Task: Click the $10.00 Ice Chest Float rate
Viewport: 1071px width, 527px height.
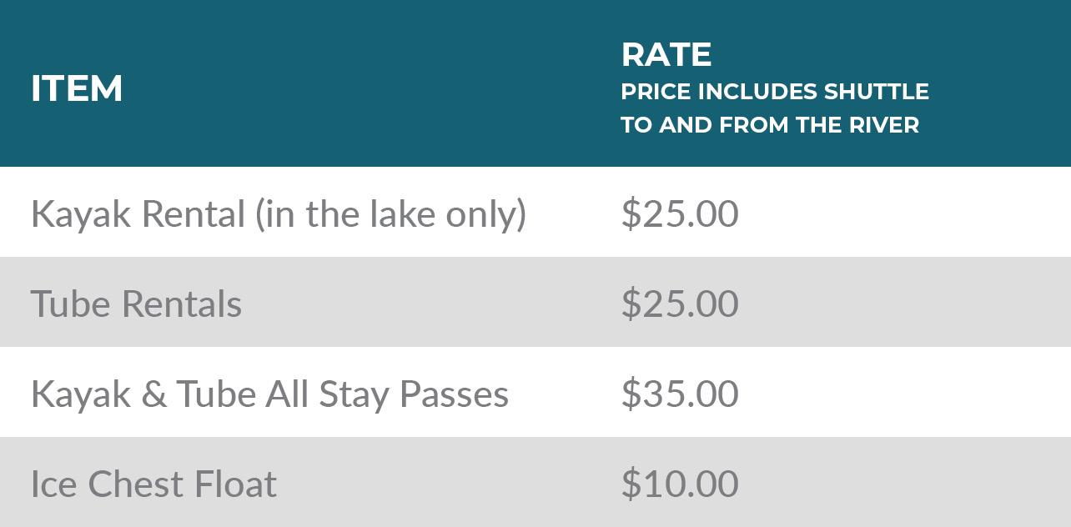Action: pos(679,484)
